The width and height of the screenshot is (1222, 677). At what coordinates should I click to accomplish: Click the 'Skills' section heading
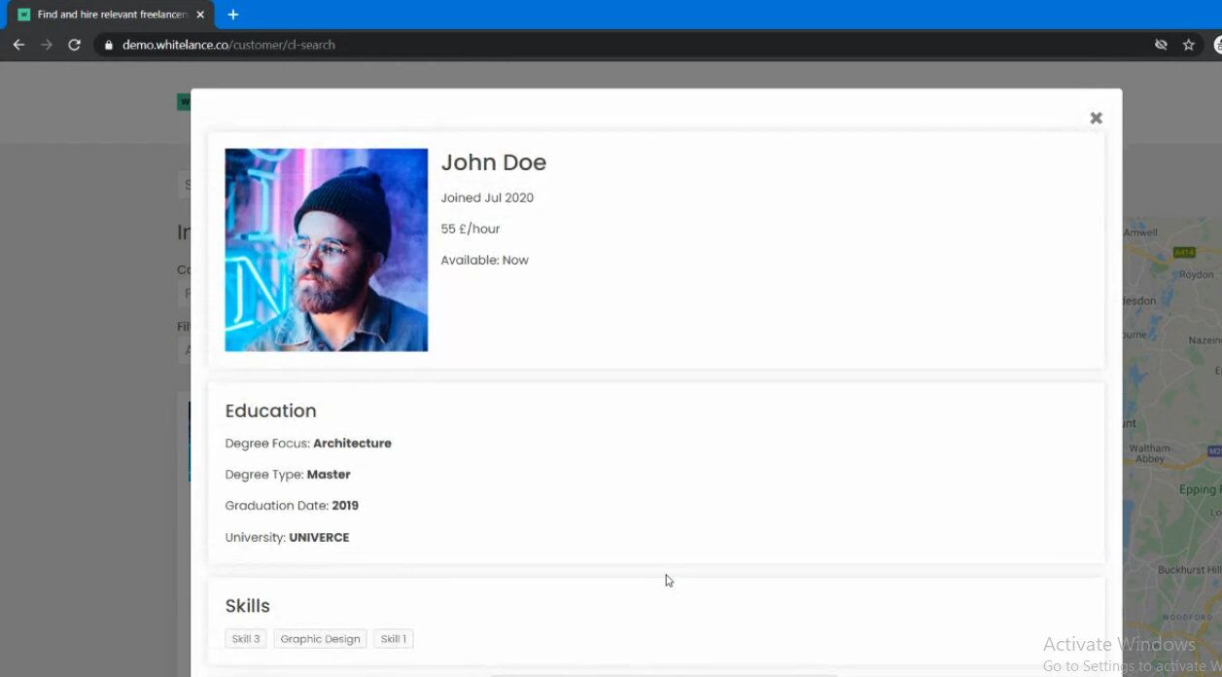(248, 606)
